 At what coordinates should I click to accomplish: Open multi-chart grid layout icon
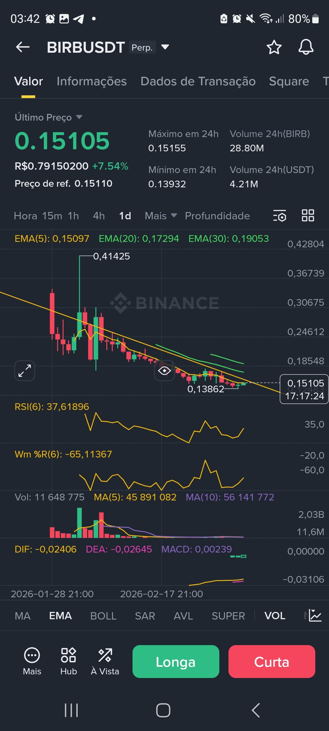click(308, 216)
